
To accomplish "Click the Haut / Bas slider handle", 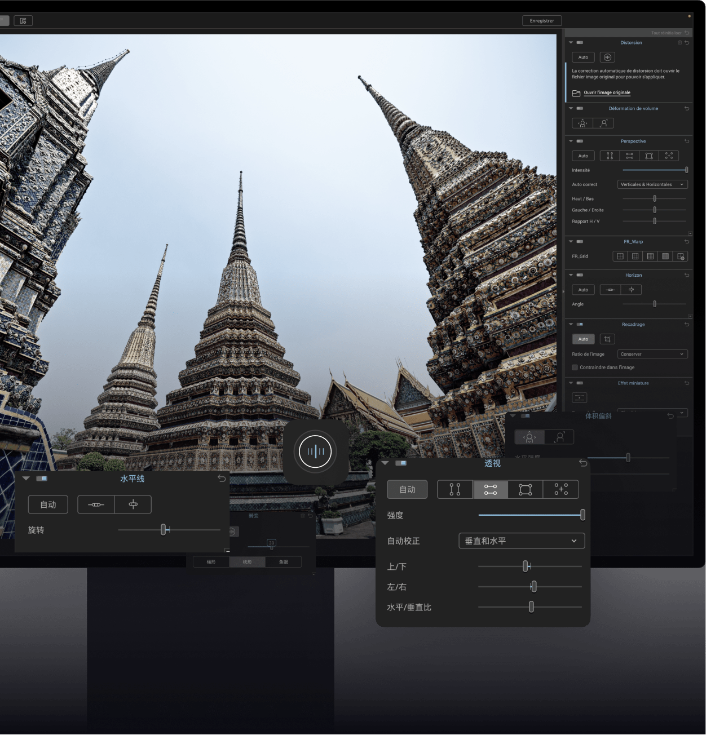I will 655,198.
